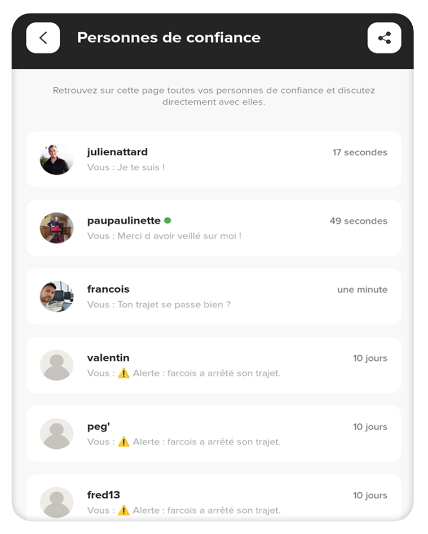Open the share icon in header
Screen dimensions: 428x534
coord(384,38)
